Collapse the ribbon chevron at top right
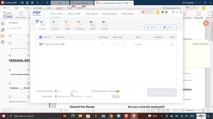 210,8
